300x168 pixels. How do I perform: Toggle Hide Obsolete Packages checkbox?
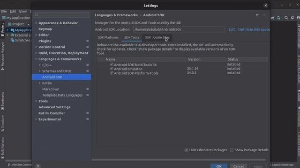coord(186,150)
